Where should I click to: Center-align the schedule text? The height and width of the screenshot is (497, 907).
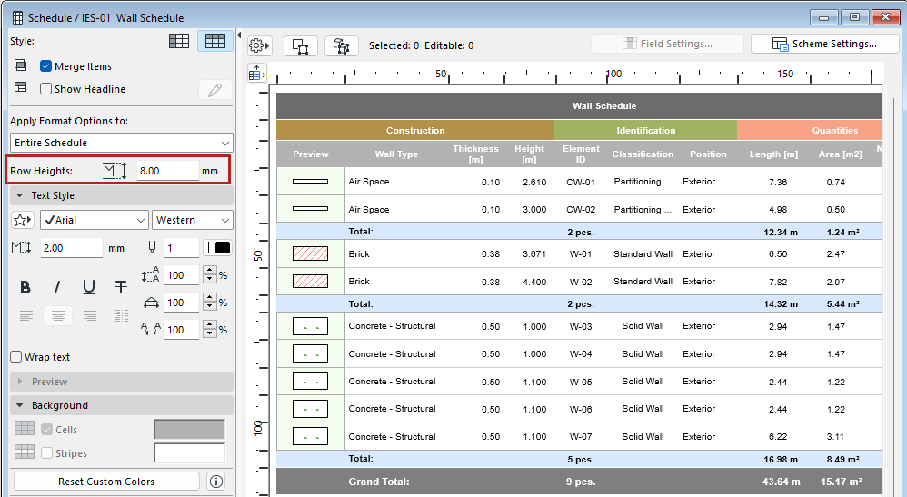point(57,316)
